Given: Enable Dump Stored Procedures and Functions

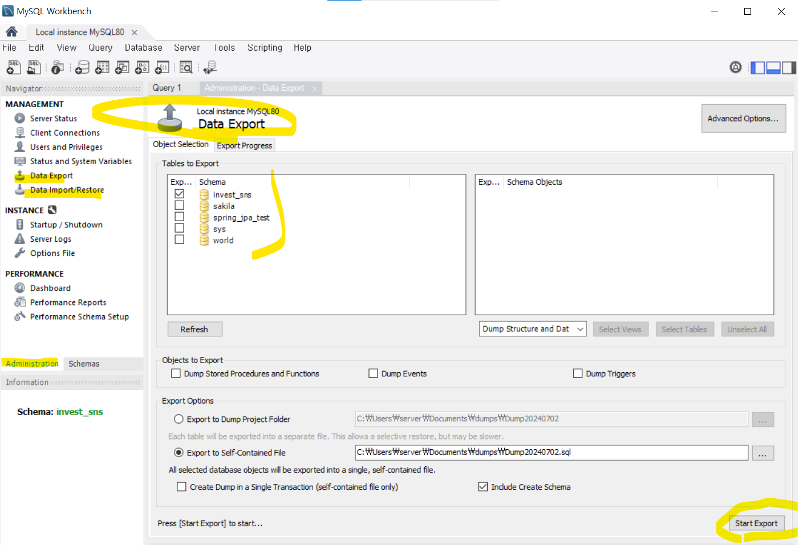Looking at the screenshot, I should [x=176, y=373].
